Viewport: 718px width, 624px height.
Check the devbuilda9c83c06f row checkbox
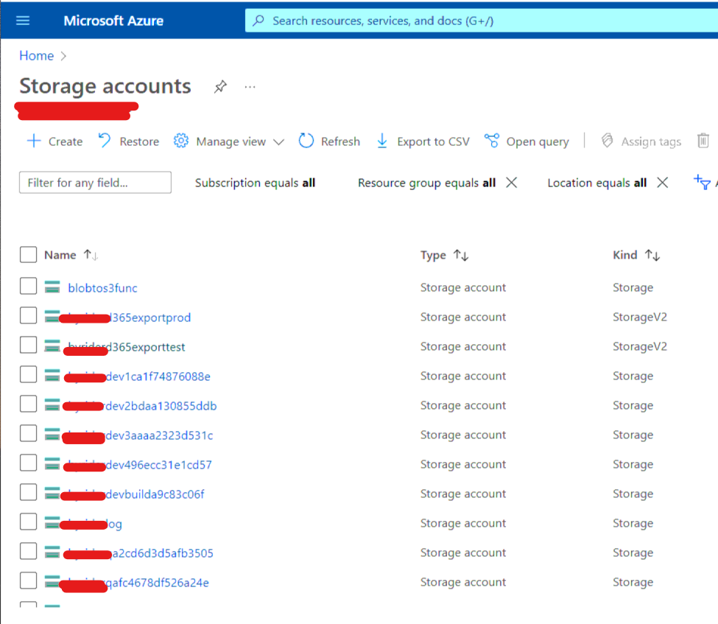[29, 492]
